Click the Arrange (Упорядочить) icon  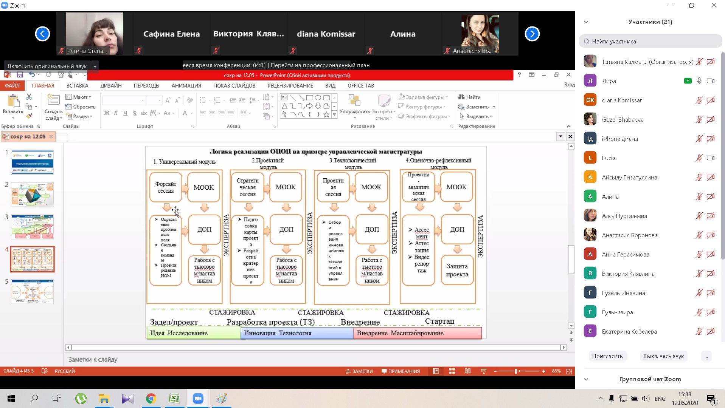click(354, 104)
